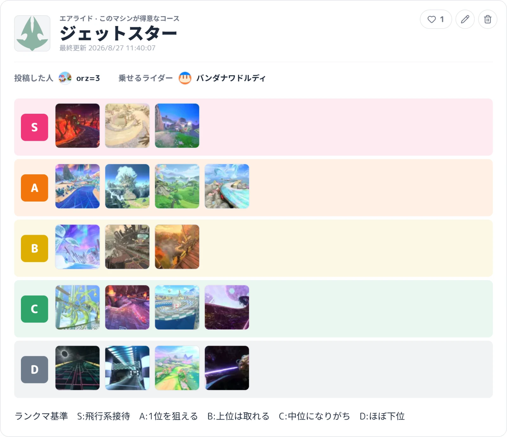Open night grassland course in S tier
The height and width of the screenshot is (437, 507).
tap(177, 125)
